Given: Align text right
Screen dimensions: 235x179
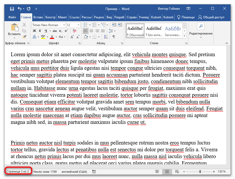Looking at the screenshot, I should (97, 31).
